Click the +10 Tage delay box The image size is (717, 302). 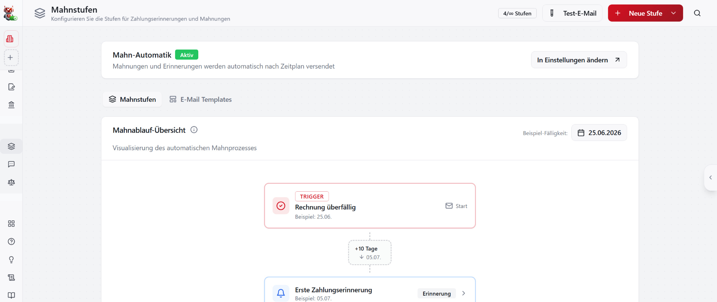point(370,252)
